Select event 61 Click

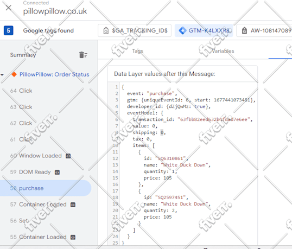point(21,139)
